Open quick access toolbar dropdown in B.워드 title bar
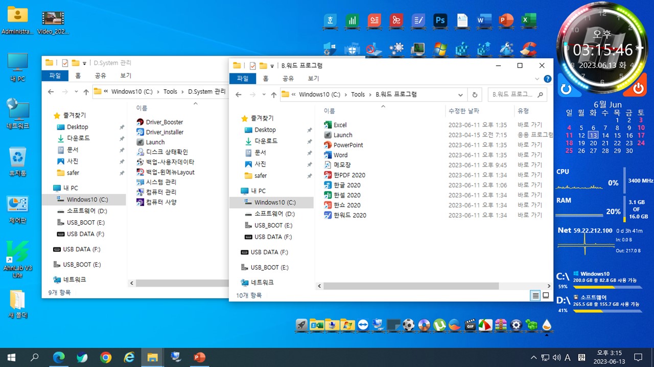The image size is (654, 367). (272, 66)
